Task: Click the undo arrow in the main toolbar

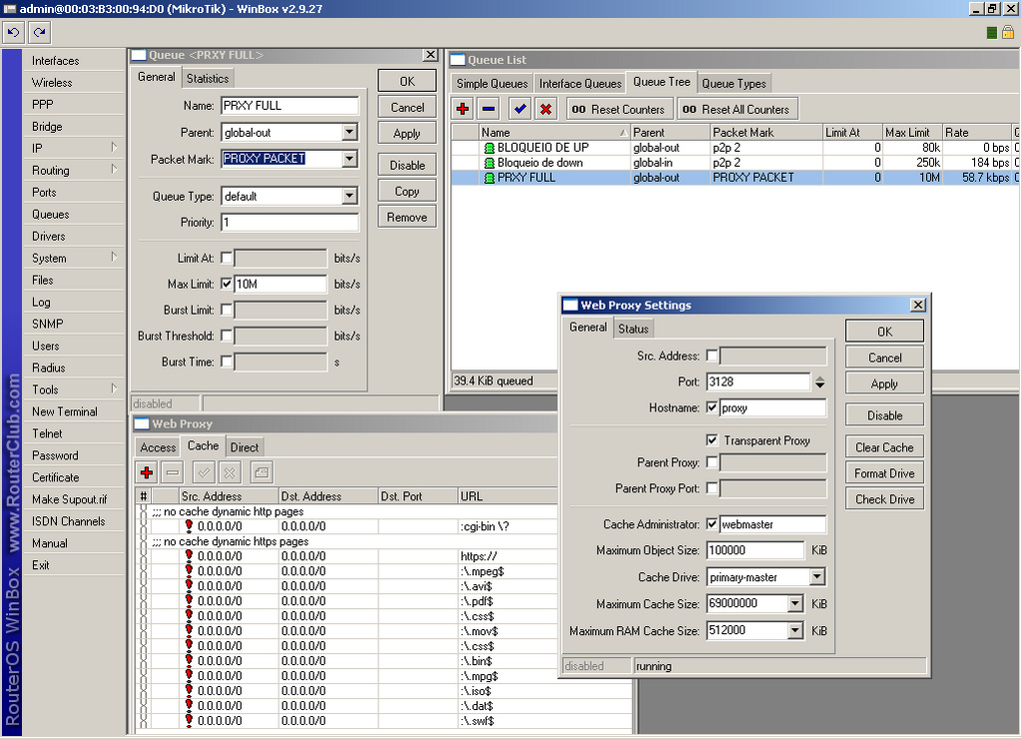Action: pyautogui.click(x=13, y=32)
